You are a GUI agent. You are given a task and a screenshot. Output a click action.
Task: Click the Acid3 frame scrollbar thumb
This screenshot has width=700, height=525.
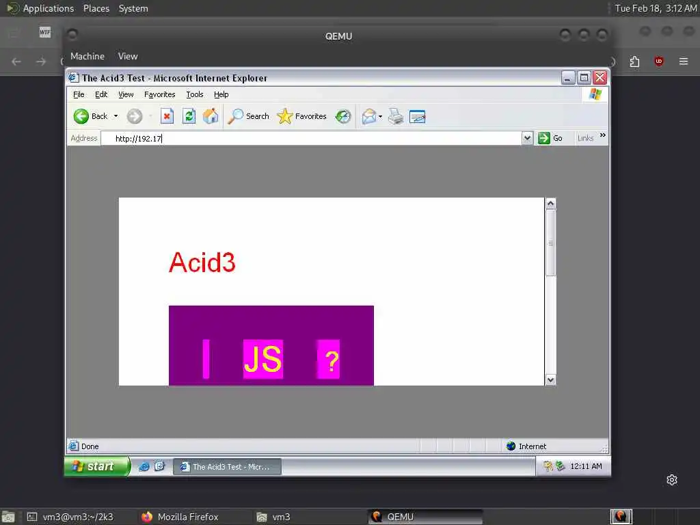coord(550,243)
